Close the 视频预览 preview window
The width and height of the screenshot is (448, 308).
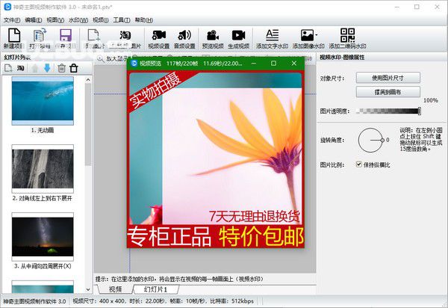point(293,64)
